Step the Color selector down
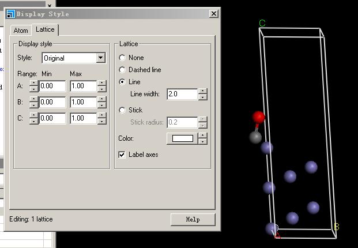Image resolution: width=358 pixels, height=248 pixels. [x=203, y=141]
